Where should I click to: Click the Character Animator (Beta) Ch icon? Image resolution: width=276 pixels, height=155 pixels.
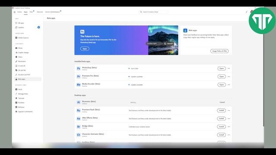[x=78, y=135]
